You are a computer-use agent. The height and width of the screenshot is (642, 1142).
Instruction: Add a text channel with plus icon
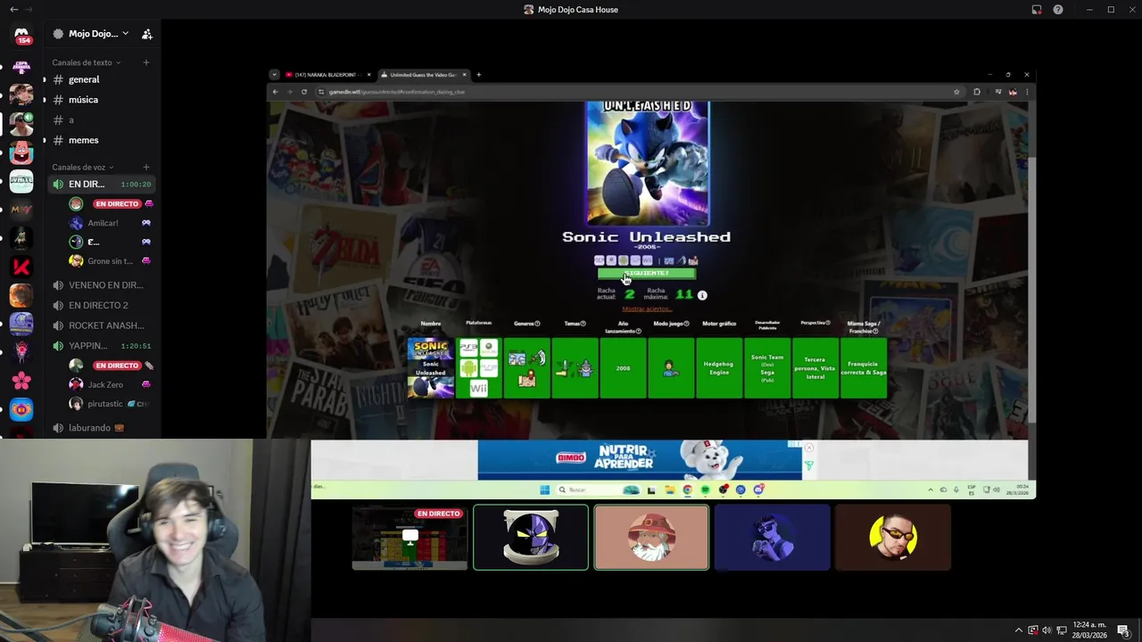pos(146,62)
